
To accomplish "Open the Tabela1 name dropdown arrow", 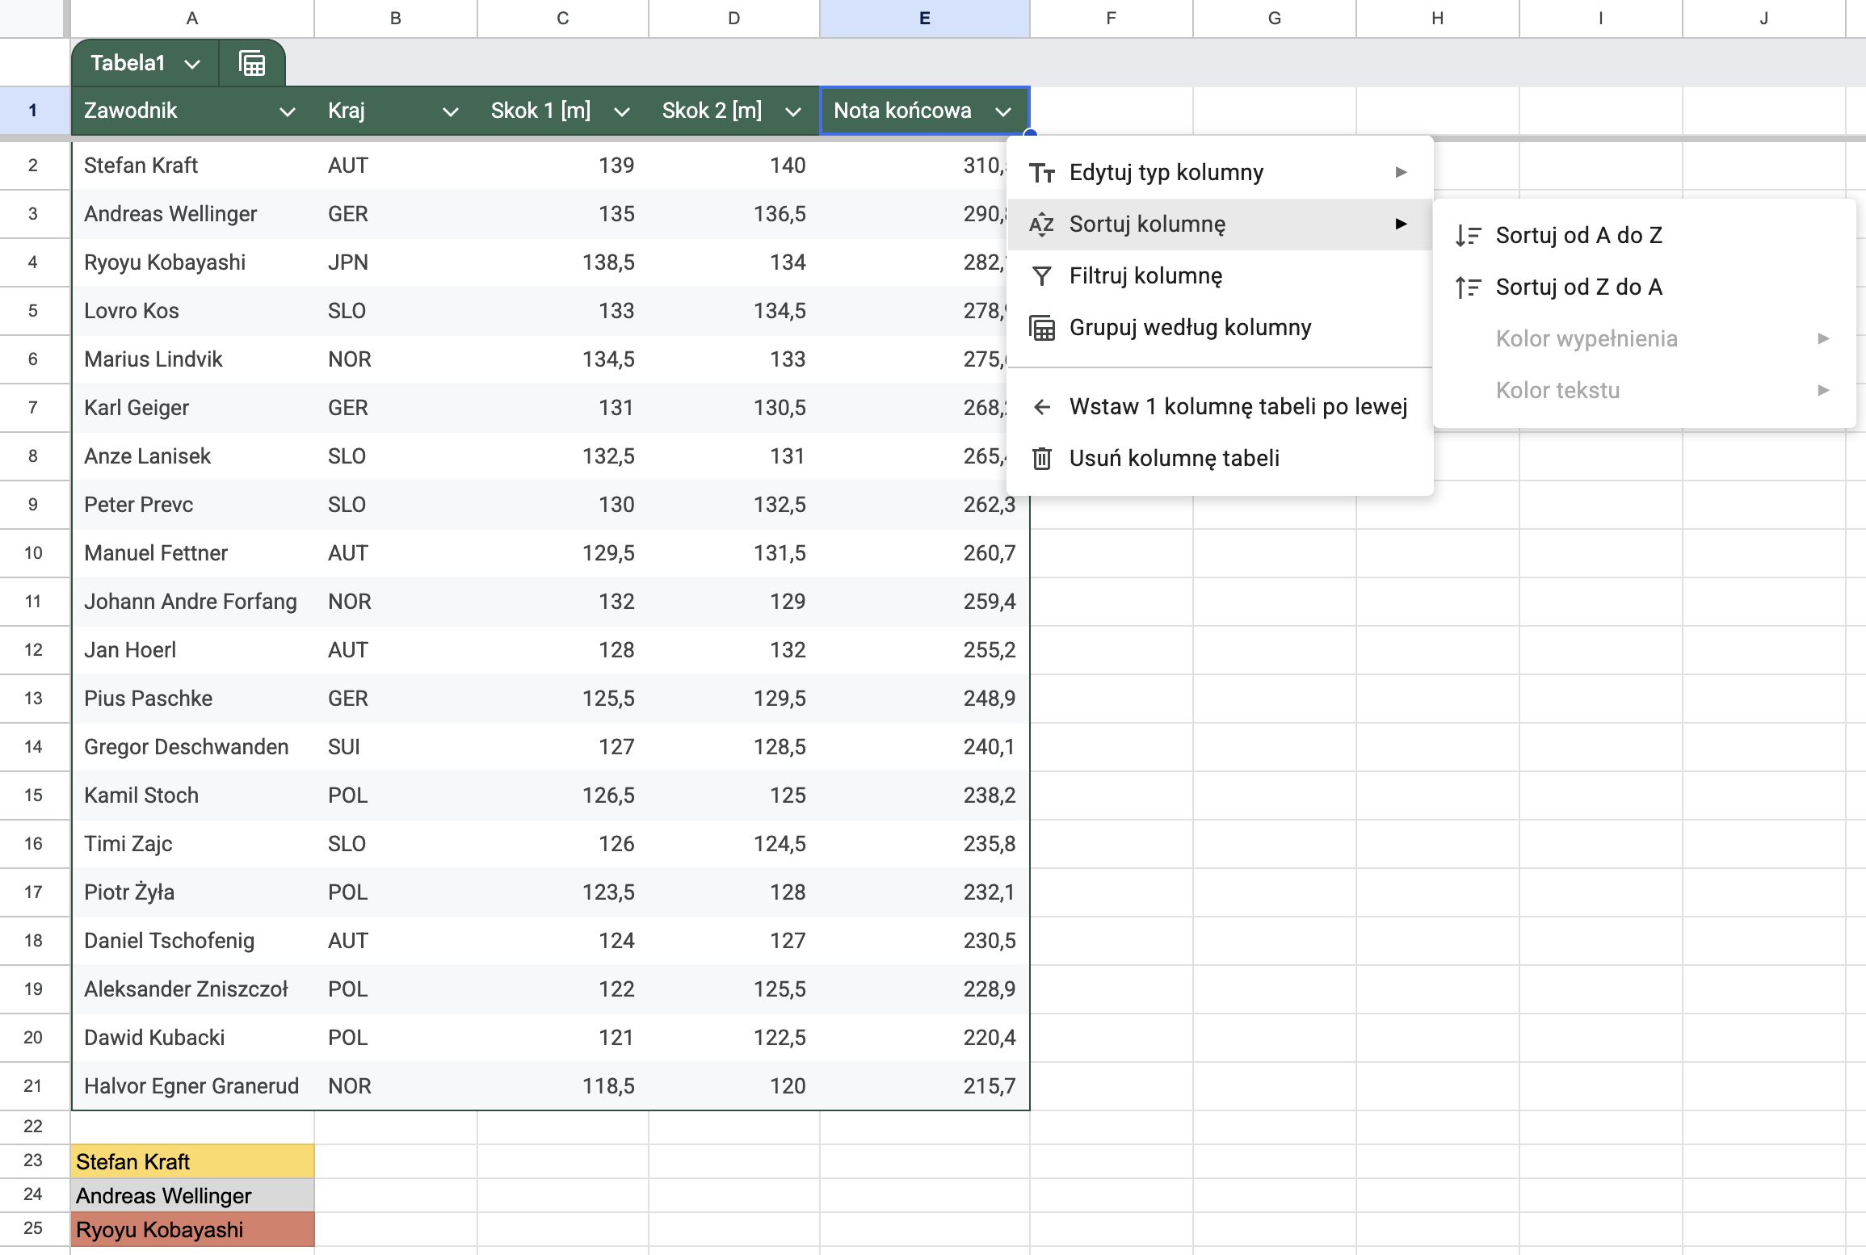I will point(192,64).
